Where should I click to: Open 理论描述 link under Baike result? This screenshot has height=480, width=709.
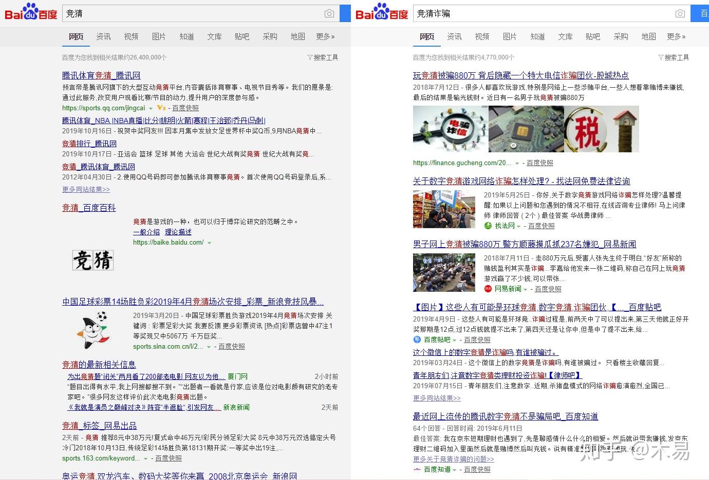(178, 232)
